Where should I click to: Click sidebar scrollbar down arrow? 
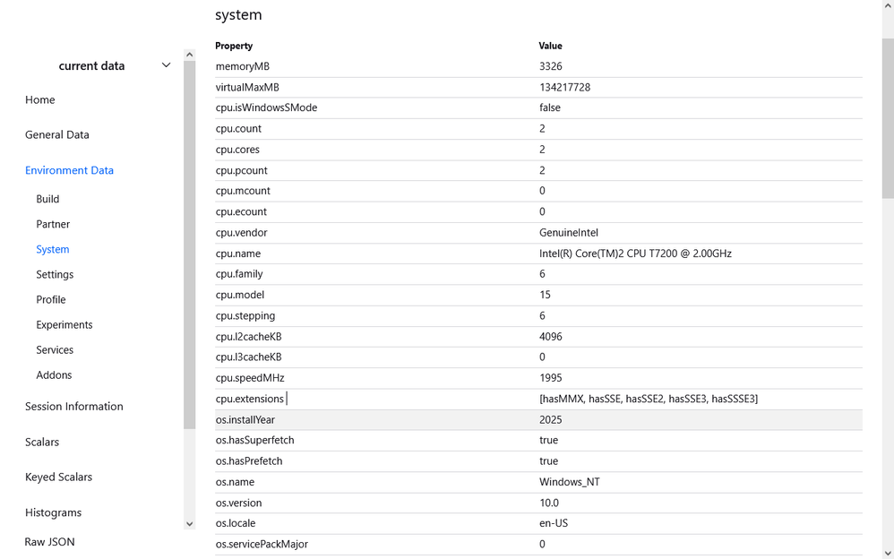tap(189, 523)
